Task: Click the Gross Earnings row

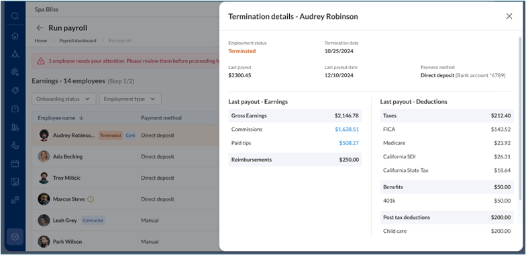Action: point(295,115)
